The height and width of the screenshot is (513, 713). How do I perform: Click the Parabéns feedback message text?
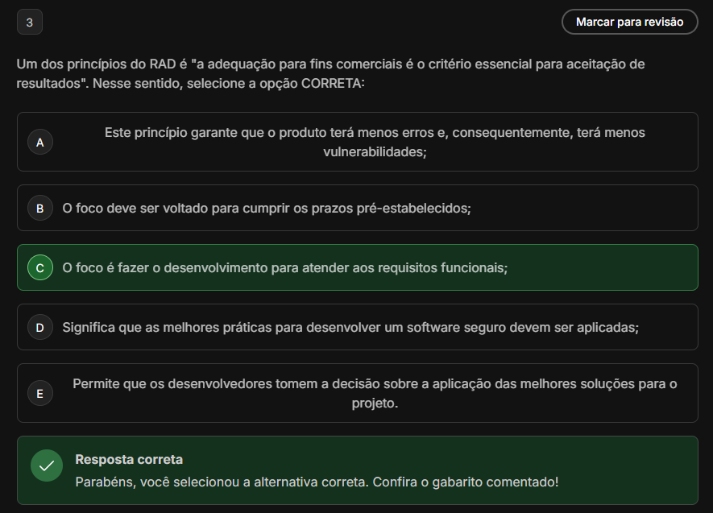(316, 482)
